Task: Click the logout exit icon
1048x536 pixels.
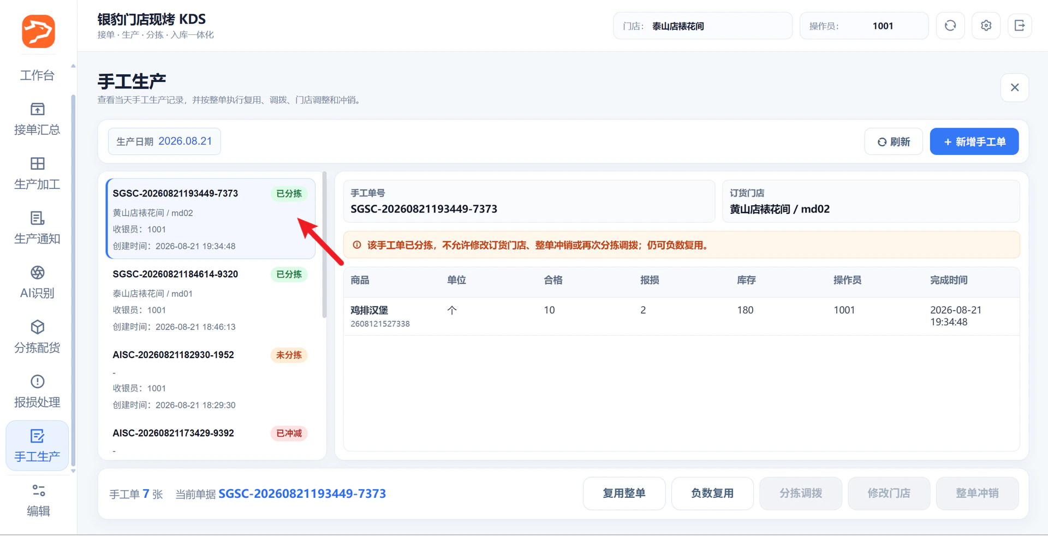Action: [x=1019, y=26]
